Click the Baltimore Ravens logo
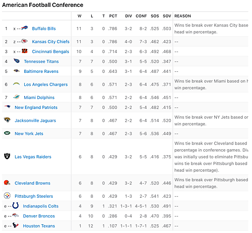This screenshot has width=252, height=233. tap(16, 70)
